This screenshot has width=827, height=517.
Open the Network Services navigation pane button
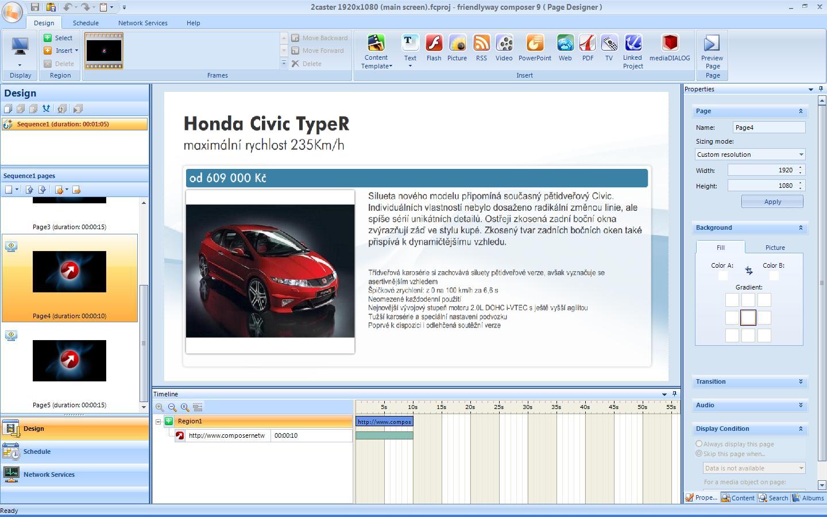(x=75, y=474)
